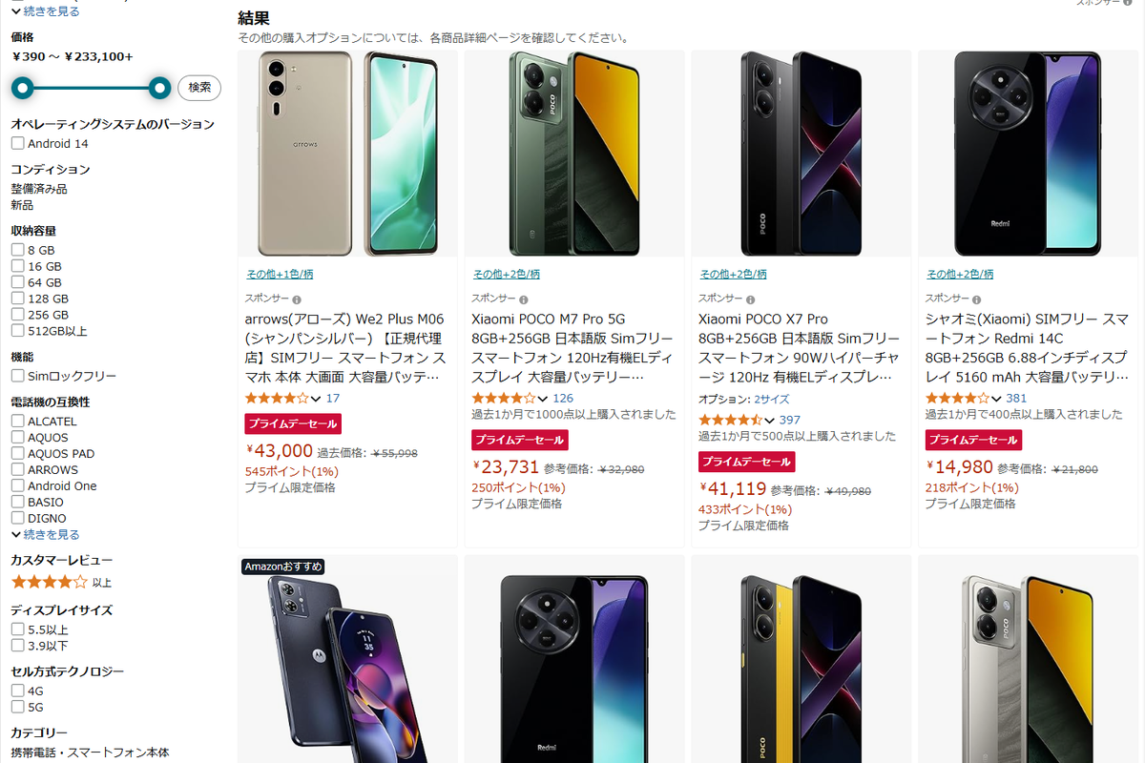Click sponsor info icon under arrows We2 Plus
The height and width of the screenshot is (763, 1145).
click(297, 299)
